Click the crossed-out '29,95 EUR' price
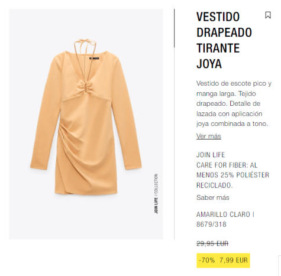 coord(212,243)
